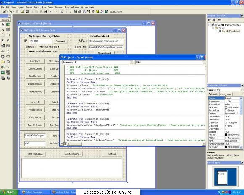Select the CheckBox control tool

pyautogui.click(x=3, y=40)
